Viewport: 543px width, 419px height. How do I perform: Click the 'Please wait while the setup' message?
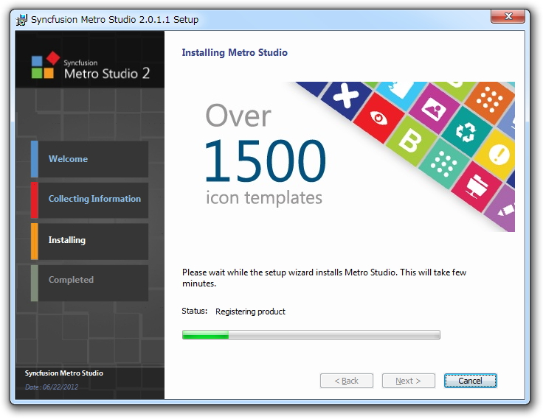pyautogui.click(x=324, y=278)
